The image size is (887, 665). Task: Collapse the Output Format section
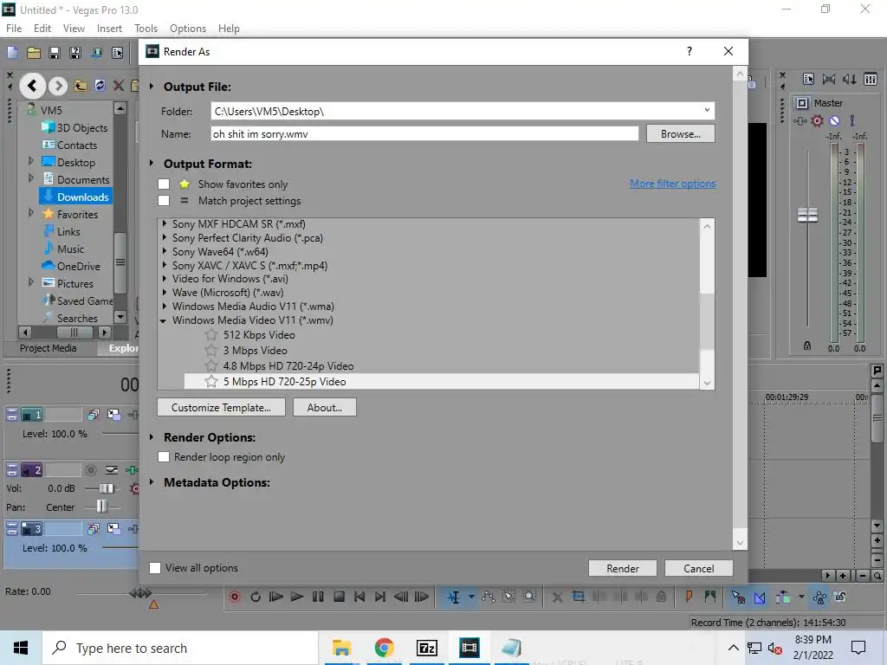pos(152,164)
